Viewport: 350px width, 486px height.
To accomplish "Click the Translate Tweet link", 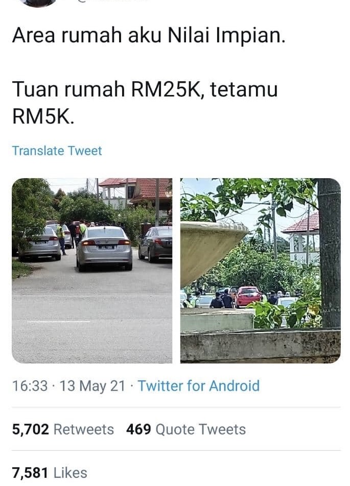I will coord(57,151).
